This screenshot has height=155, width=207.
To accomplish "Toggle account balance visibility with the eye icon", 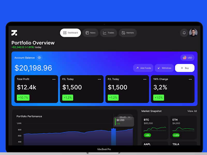I will coord(39,58).
